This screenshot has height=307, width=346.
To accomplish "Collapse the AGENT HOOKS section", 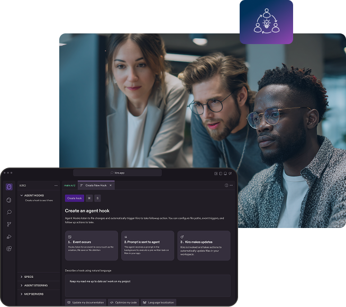I will pos(32,195).
